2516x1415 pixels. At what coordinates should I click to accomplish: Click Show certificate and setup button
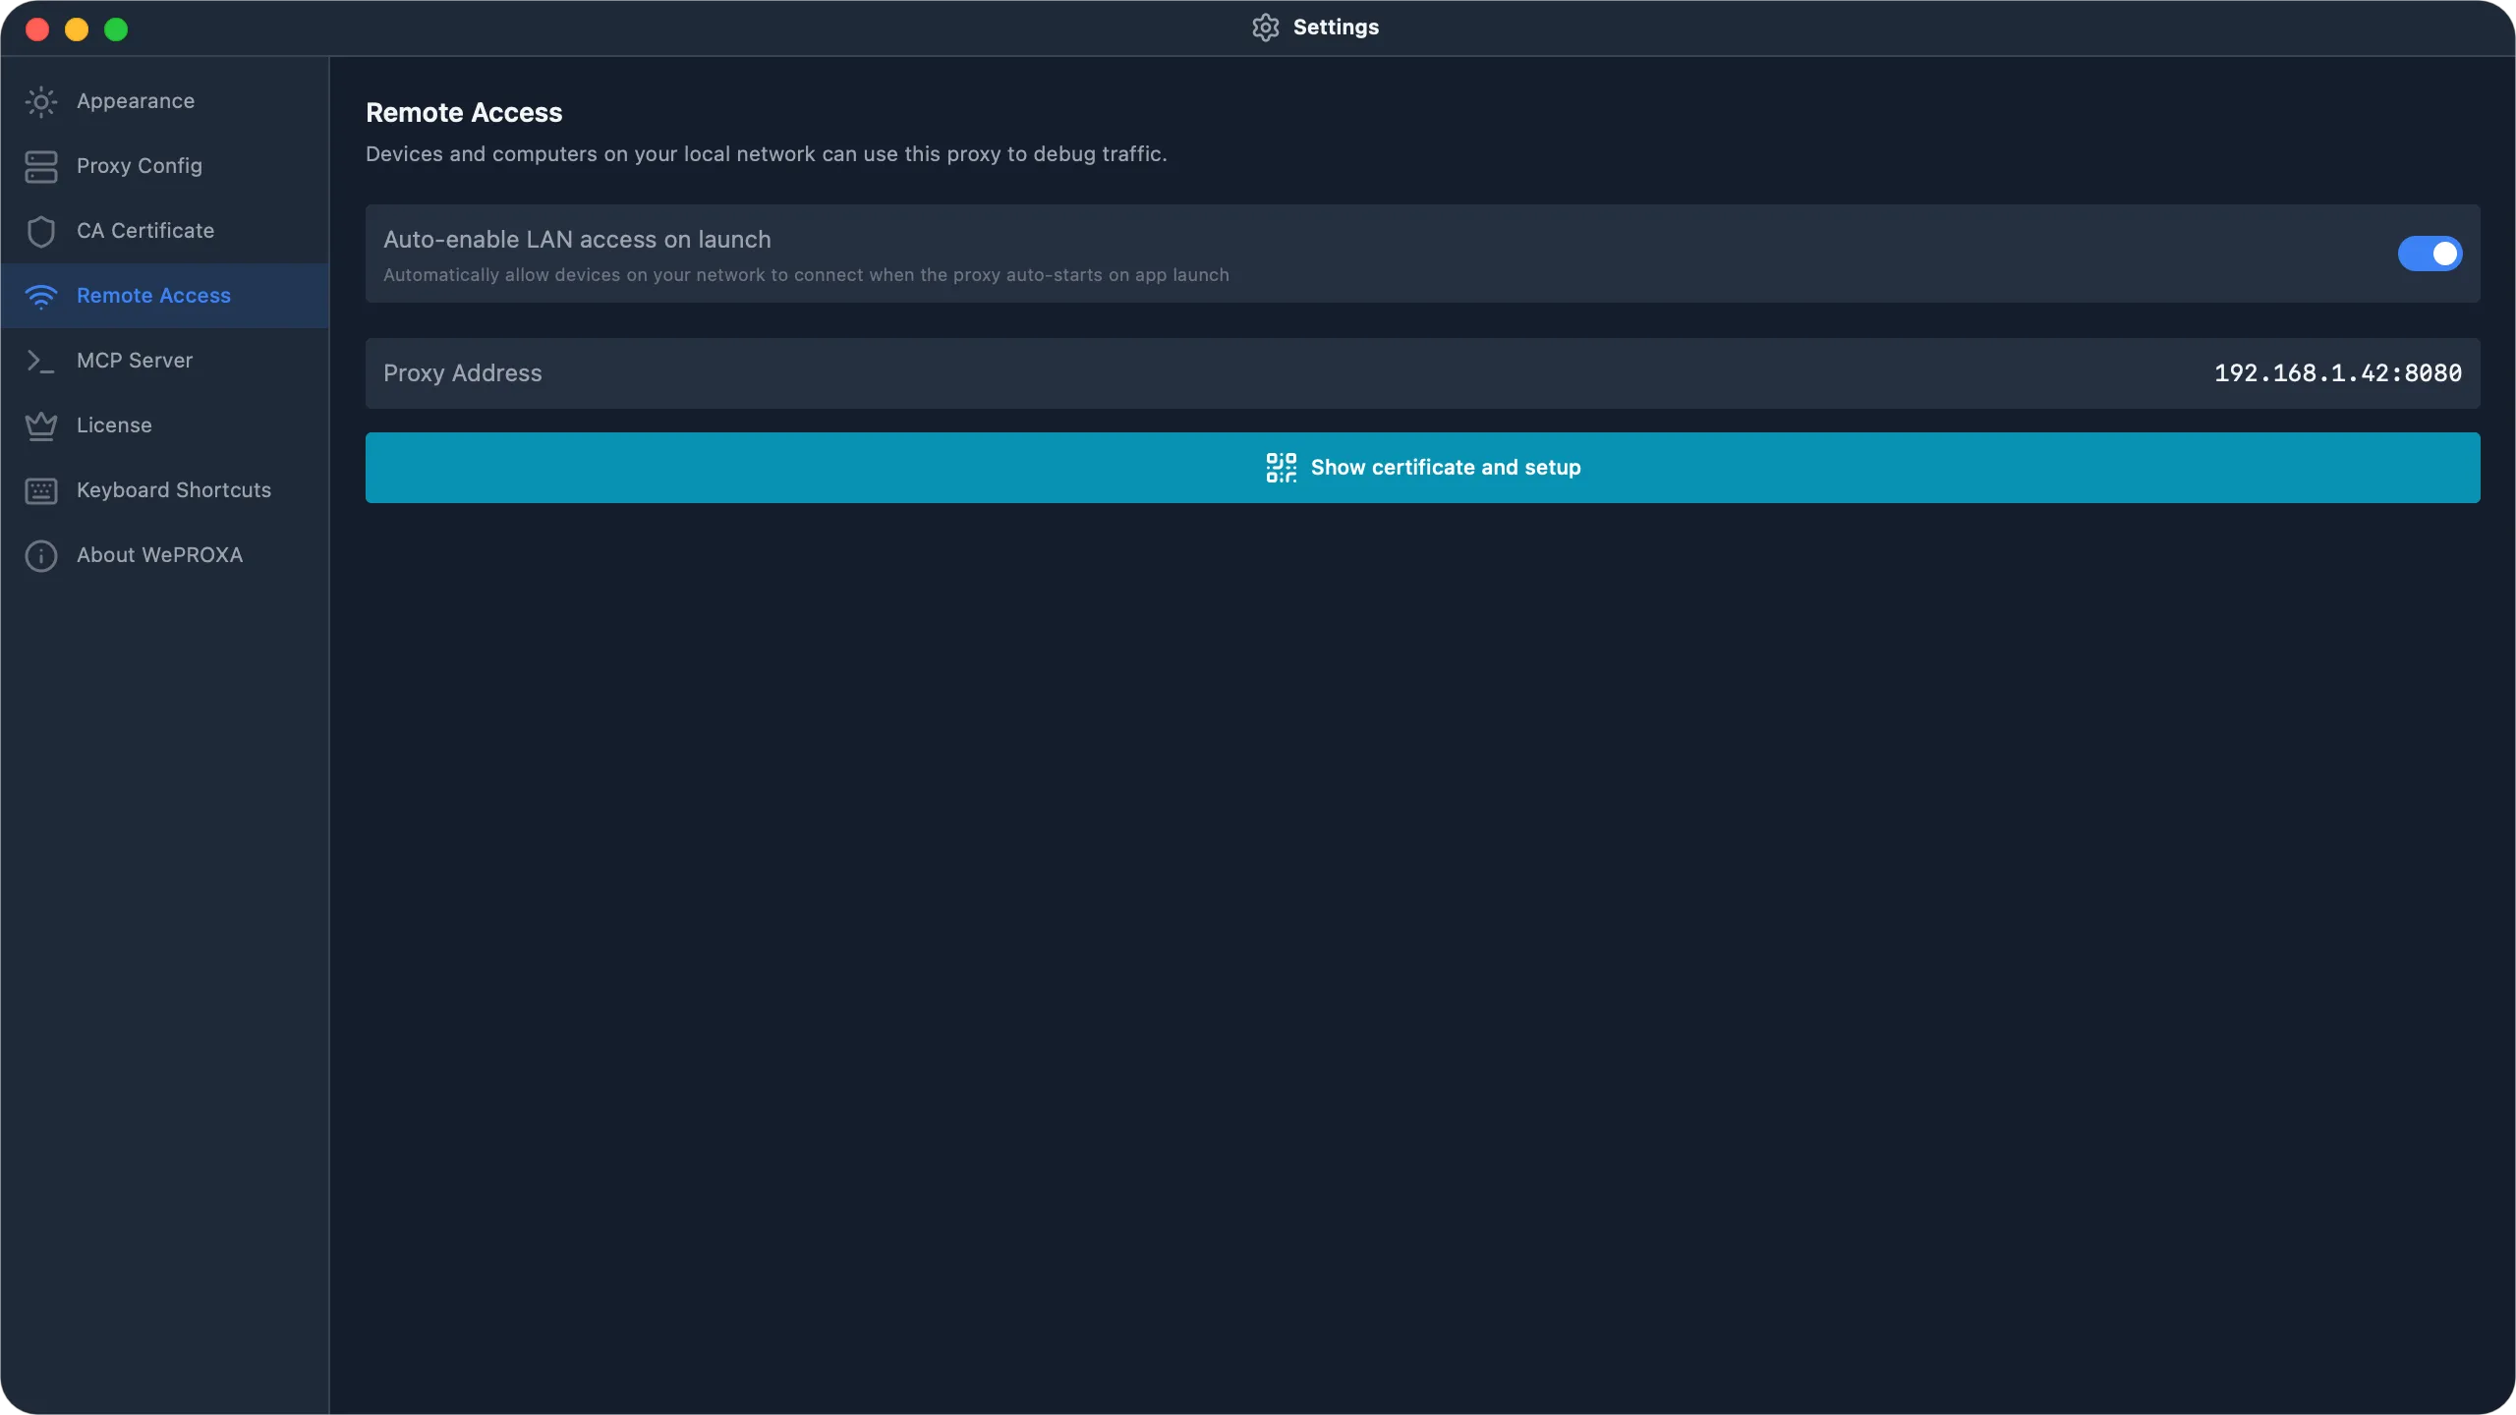coord(1423,468)
